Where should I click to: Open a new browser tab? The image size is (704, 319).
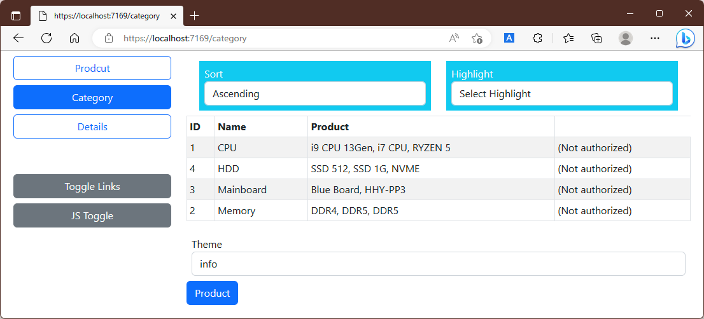[194, 16]
